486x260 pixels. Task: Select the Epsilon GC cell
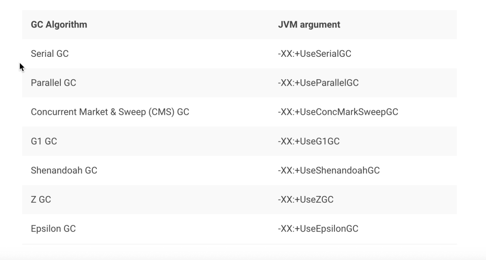click(x=53, y=228)
